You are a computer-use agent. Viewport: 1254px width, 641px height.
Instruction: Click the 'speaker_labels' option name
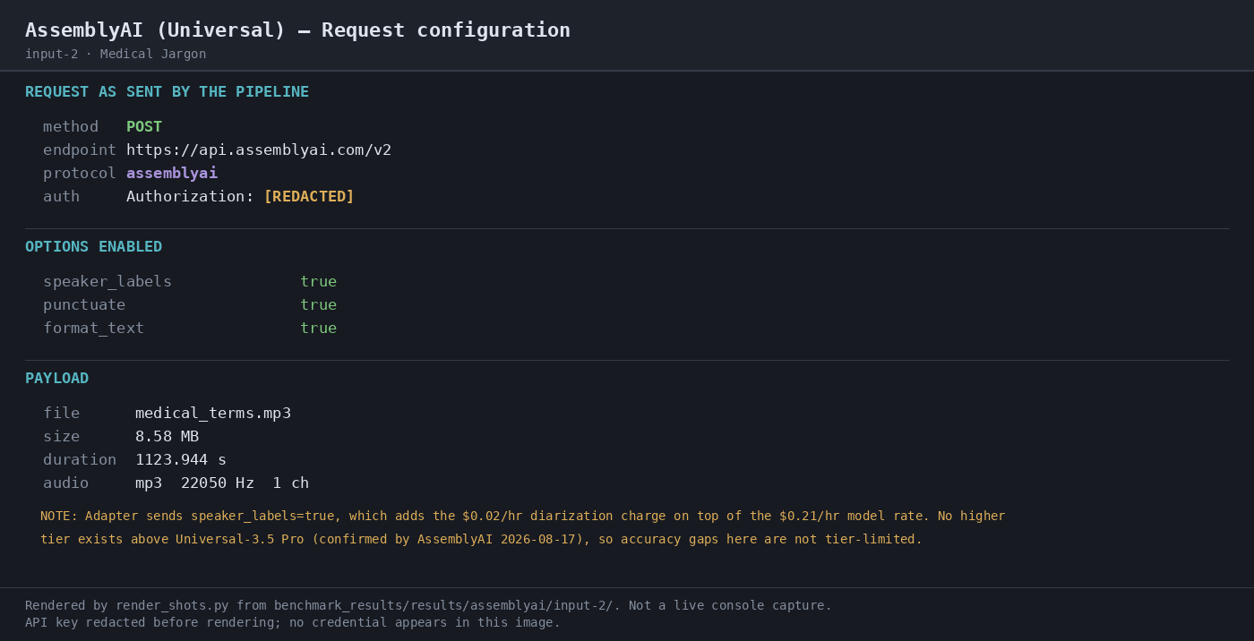pos(107,282)
